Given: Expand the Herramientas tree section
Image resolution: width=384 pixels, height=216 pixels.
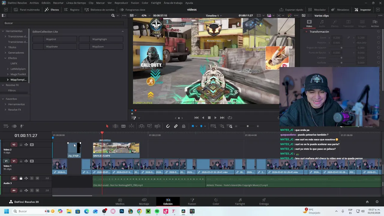Looking at the screenshot, I should click(x=3, y=31).
